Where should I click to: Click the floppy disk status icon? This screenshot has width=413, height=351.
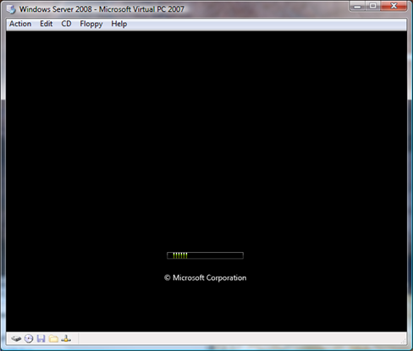click(41, 338)
